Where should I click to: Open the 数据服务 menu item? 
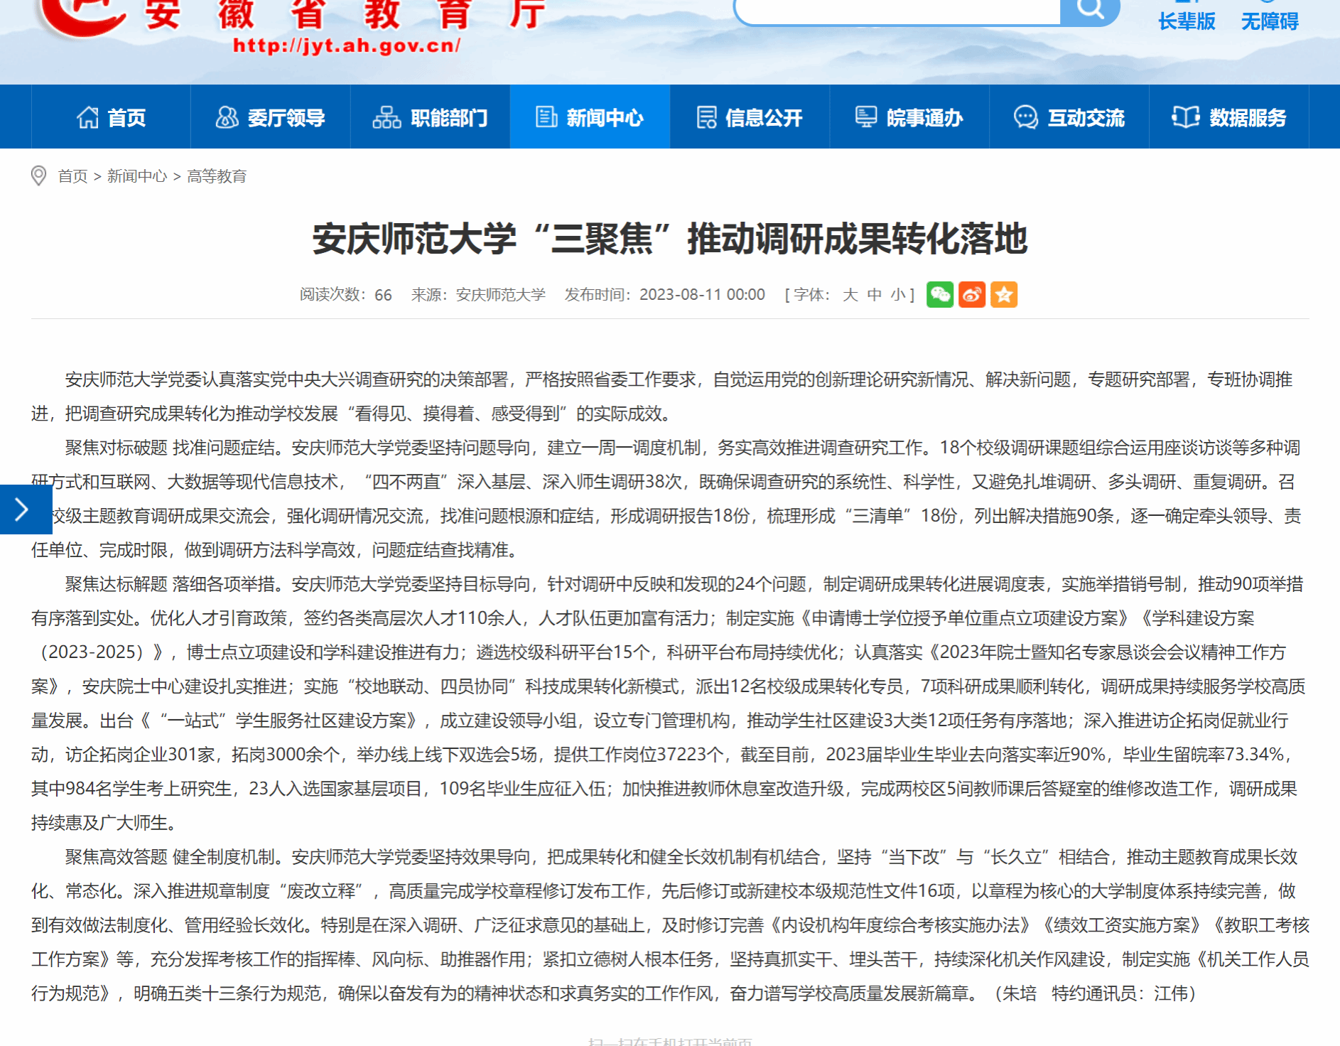click(1228, 117)
